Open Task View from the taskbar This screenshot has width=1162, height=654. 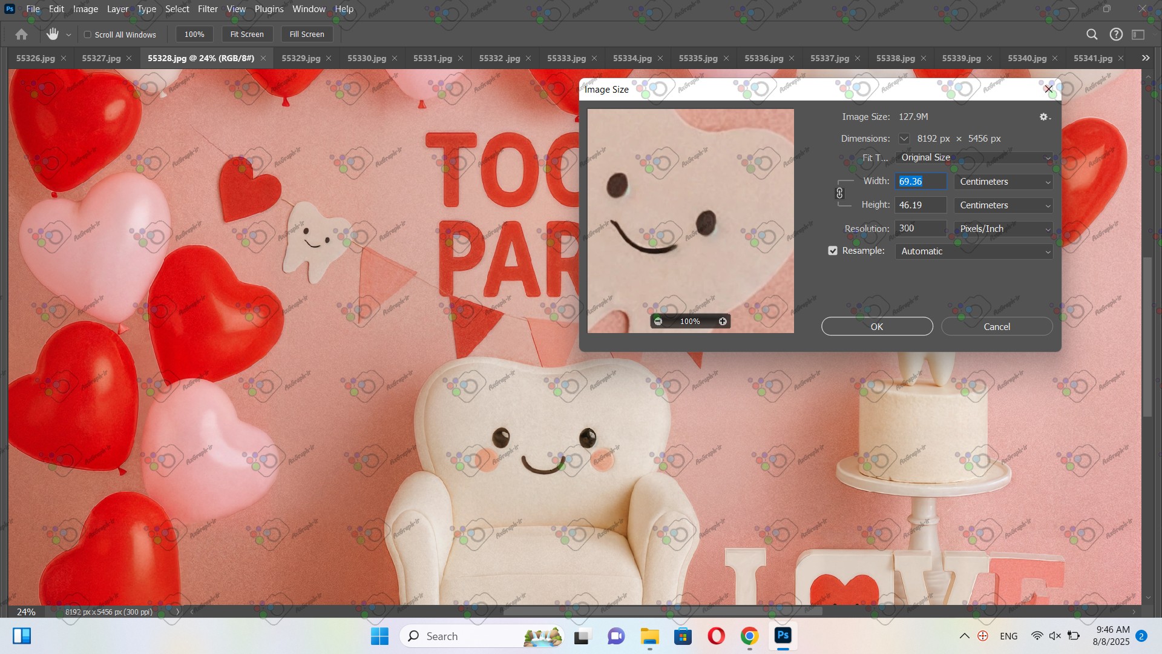582,636
